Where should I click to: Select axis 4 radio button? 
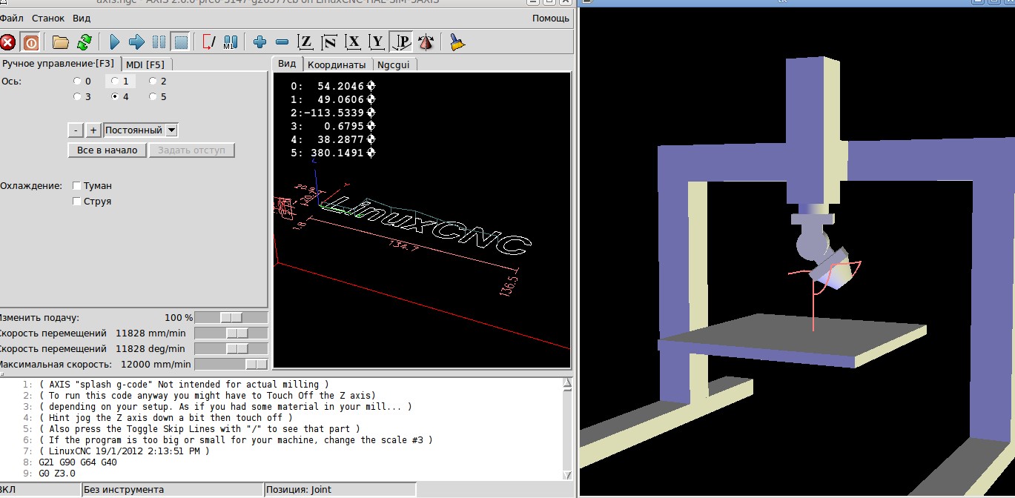click(115, 96)
